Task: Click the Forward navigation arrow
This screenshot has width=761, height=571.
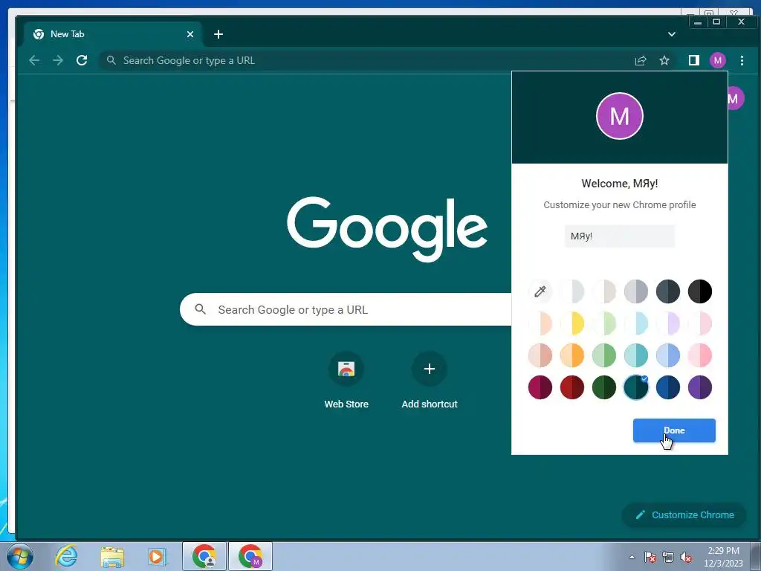Action: click(58, 60)
